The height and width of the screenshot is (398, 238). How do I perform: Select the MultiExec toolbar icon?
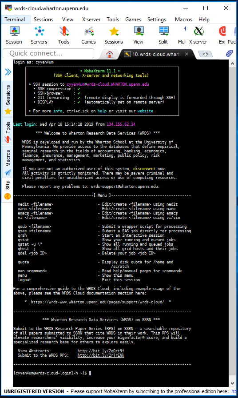tap(182, 35)
